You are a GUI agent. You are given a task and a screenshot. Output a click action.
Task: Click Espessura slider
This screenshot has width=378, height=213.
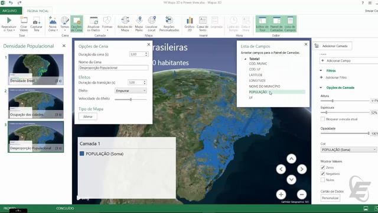(x=345, y=112)
